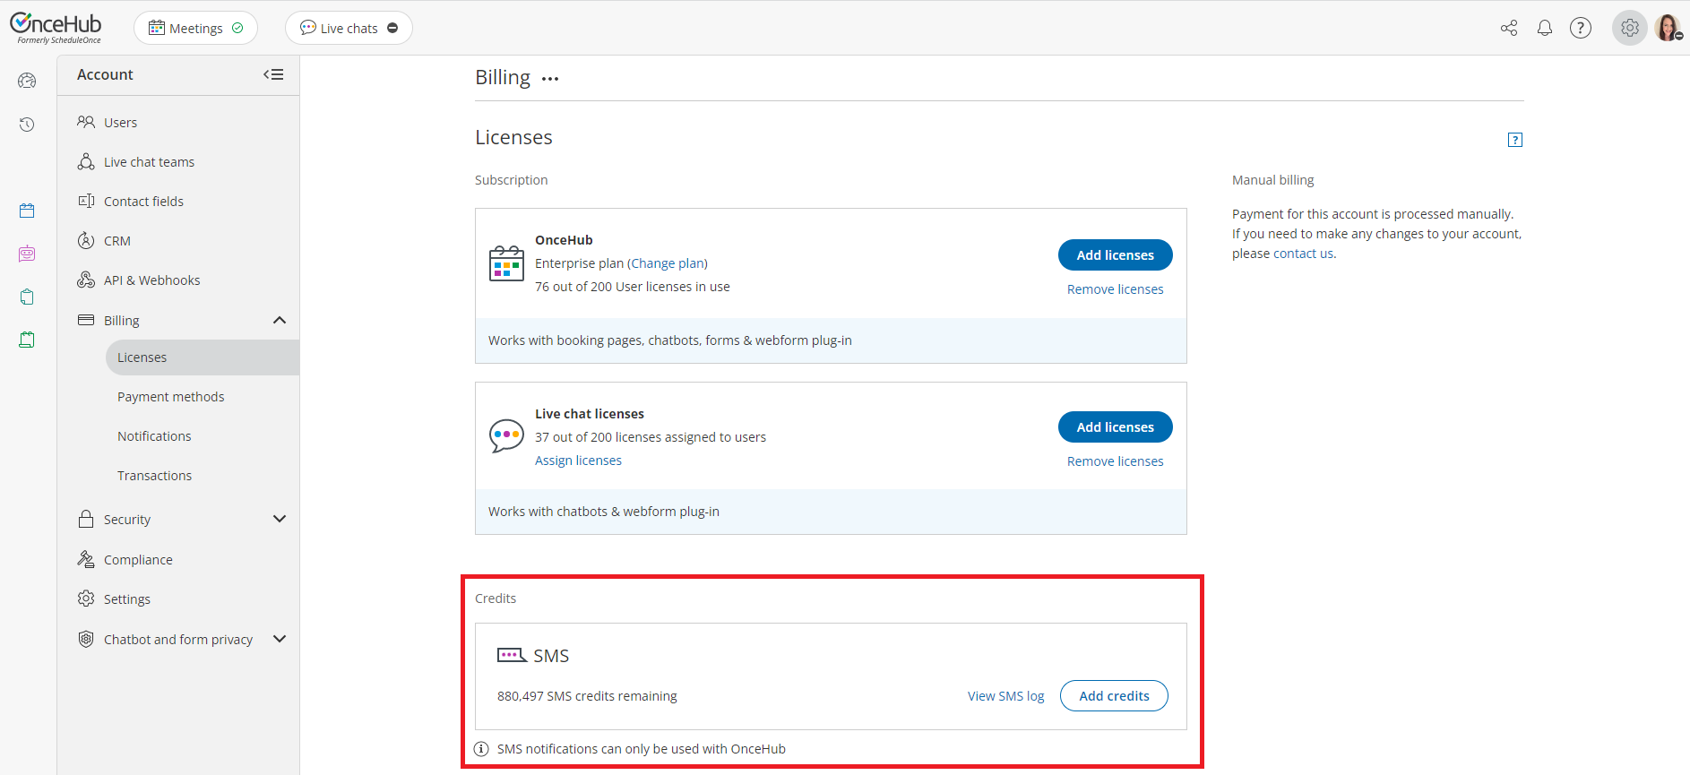Click the Add credits button for SMS
This screenshot has width=1690, height=775.
1114,696
